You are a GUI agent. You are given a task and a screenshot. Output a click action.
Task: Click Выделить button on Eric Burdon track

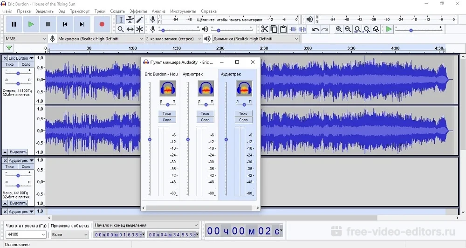(x=18, y=152)
